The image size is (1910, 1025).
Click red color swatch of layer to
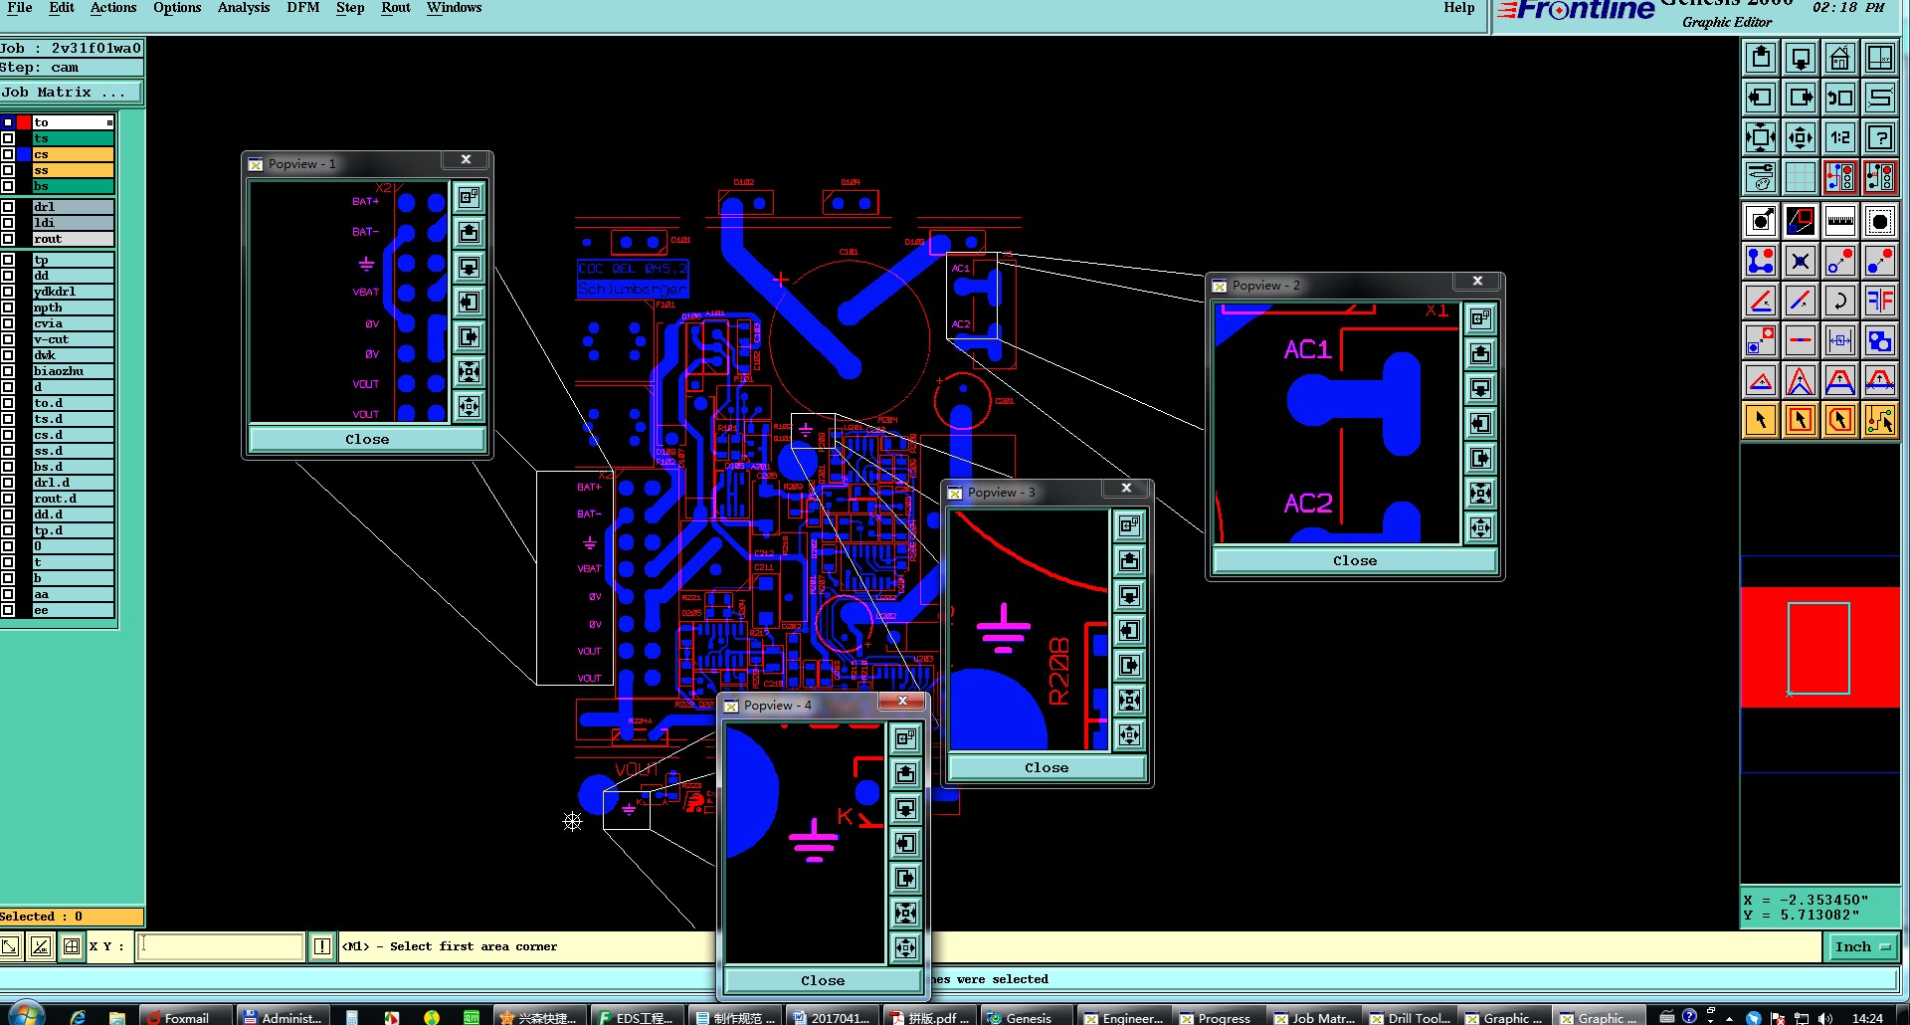(24, 122)
